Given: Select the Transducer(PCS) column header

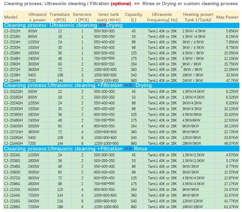Looking at the screenshot, I should click(60, 17).
